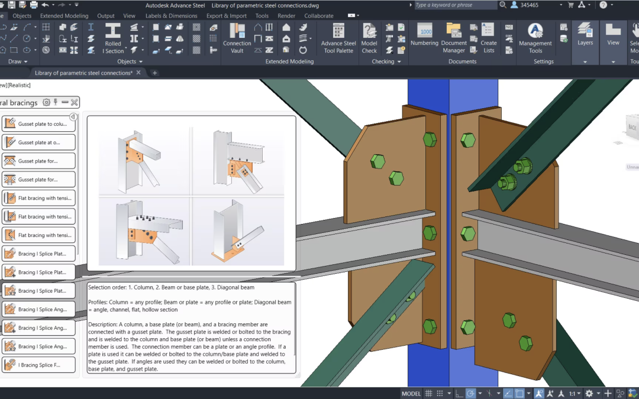
Task: Open the Render ribbon tab
Action: click(286, 15)
